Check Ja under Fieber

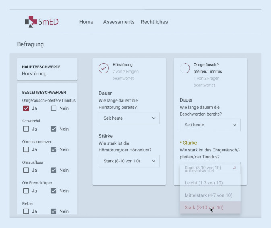click(x=26, y=211)
